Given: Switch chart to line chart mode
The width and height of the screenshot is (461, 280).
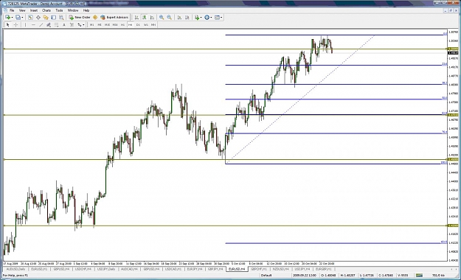Looking at the screenshot, I should (152, 18).
